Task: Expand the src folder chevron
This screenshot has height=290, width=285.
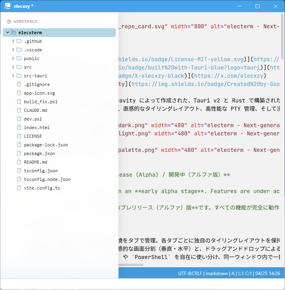Action: click(x=13, y=67)
